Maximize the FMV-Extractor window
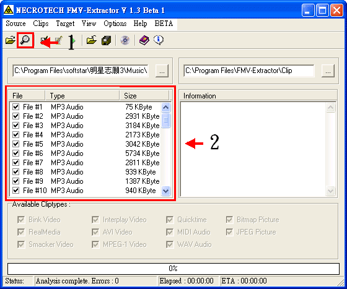Viewport: 347px width, 289px height. [322, 10]
